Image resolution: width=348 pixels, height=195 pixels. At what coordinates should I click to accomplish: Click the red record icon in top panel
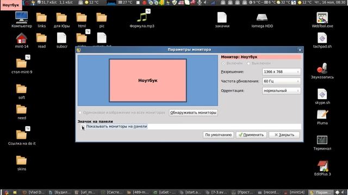145,3
